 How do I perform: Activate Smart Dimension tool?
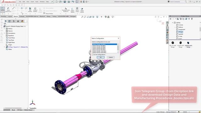pyautogui.click(x=8, y=10)
